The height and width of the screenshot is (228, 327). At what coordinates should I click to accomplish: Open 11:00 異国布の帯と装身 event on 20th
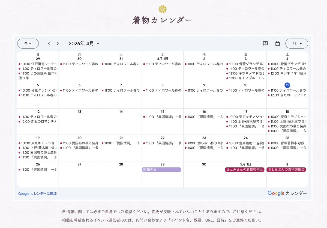tap(79, 143)
